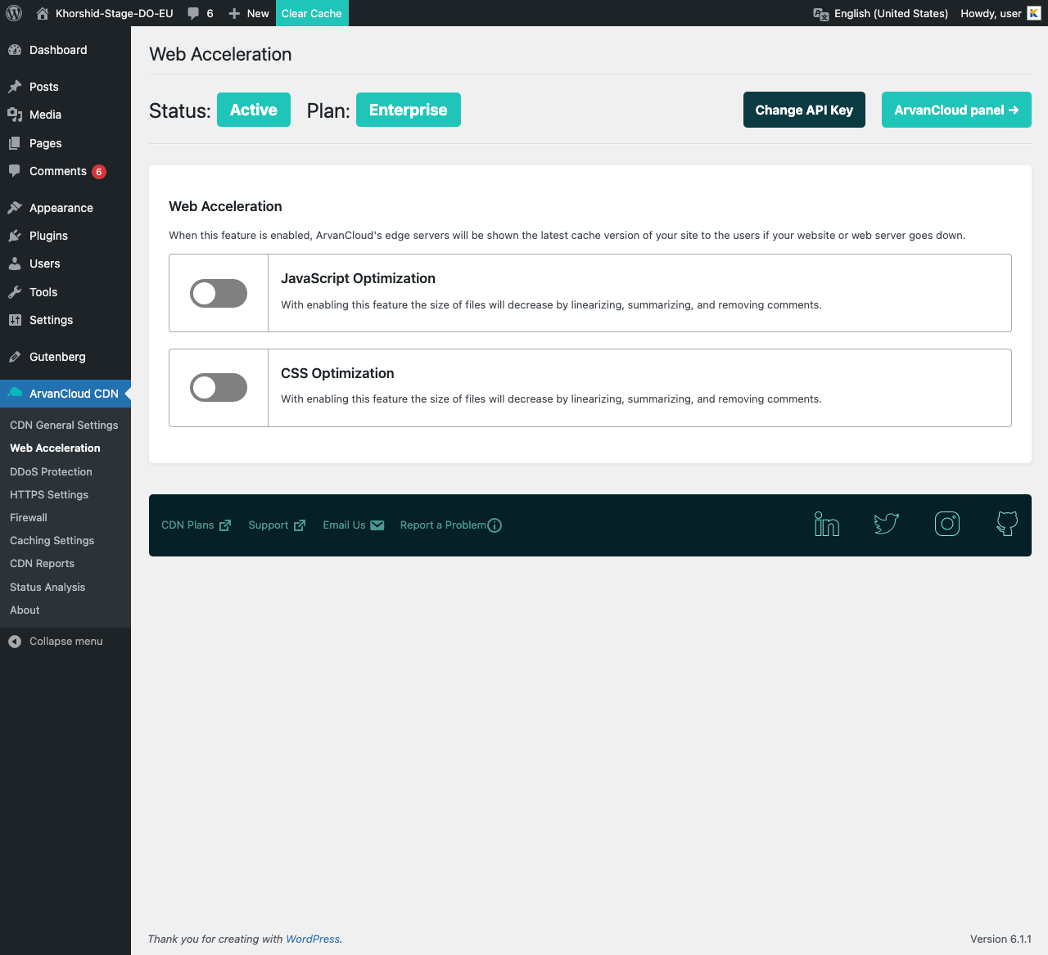Click the Web Acceleration page title

click(x=220, y=54)
